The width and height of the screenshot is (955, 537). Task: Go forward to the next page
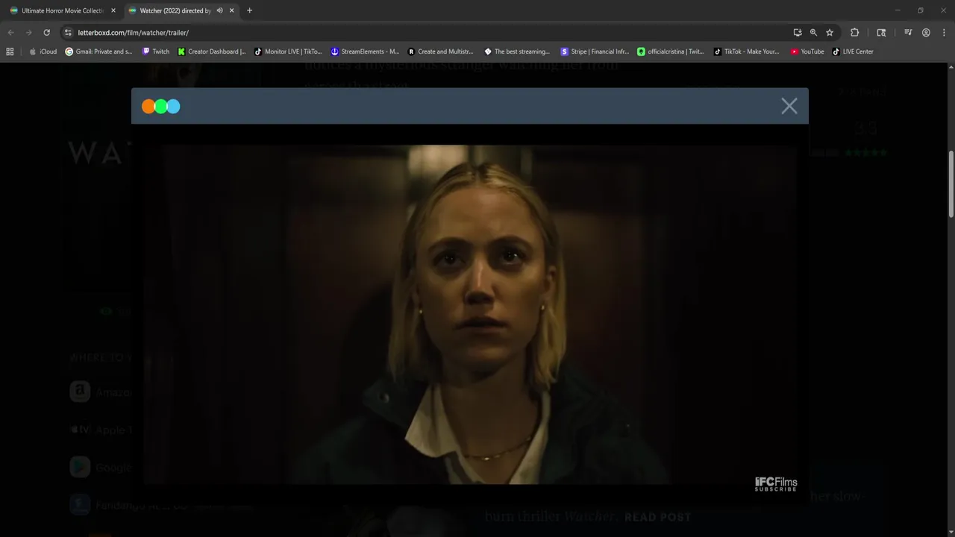pyautogui.click(x=28, y=33)
